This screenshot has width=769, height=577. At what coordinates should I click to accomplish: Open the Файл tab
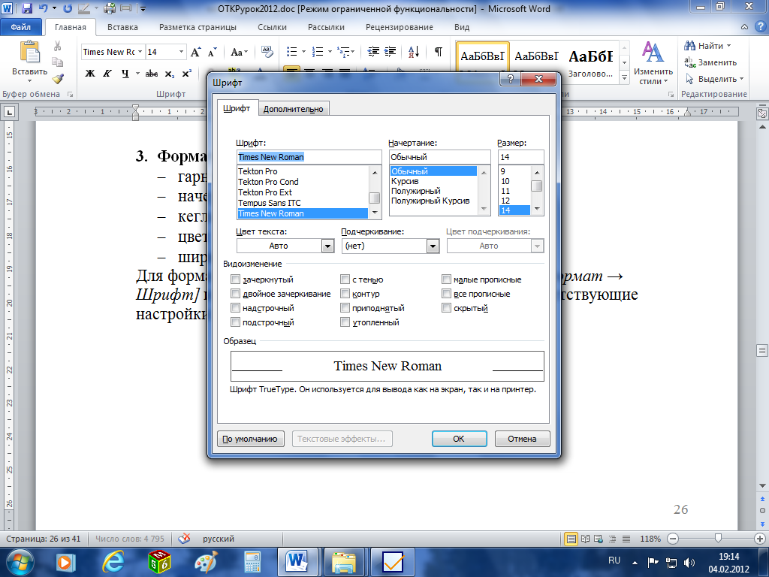point(20,27)
